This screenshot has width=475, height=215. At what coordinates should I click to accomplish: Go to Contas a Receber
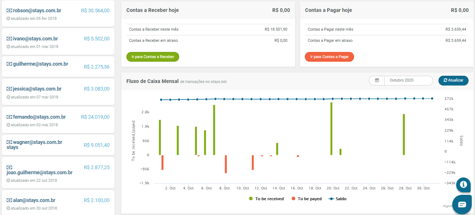coord(153,57)
